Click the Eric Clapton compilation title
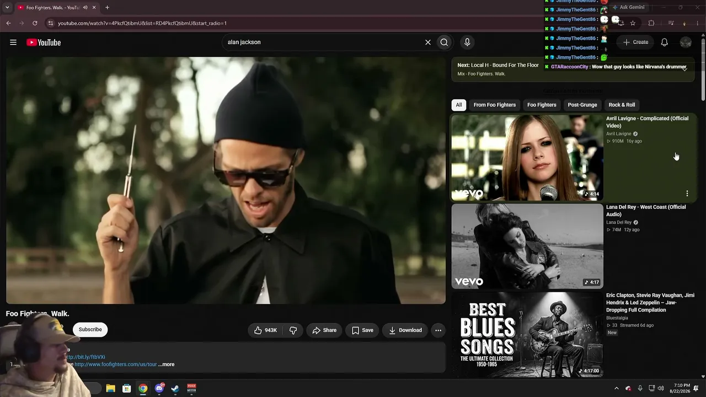 650,303
